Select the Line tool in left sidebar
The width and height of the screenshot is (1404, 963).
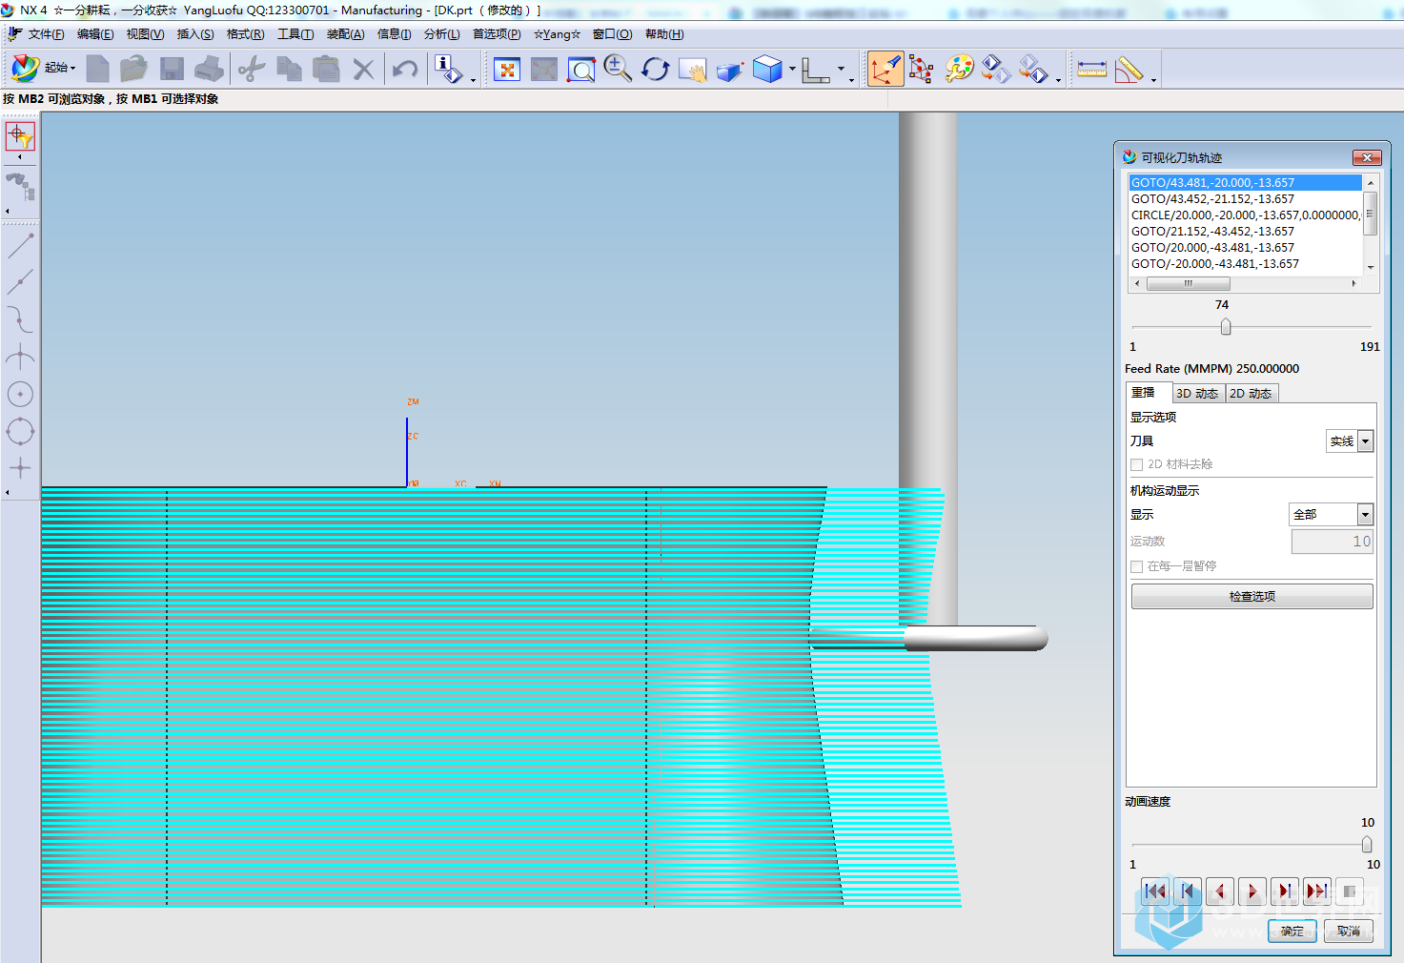[x=20, y=246]
